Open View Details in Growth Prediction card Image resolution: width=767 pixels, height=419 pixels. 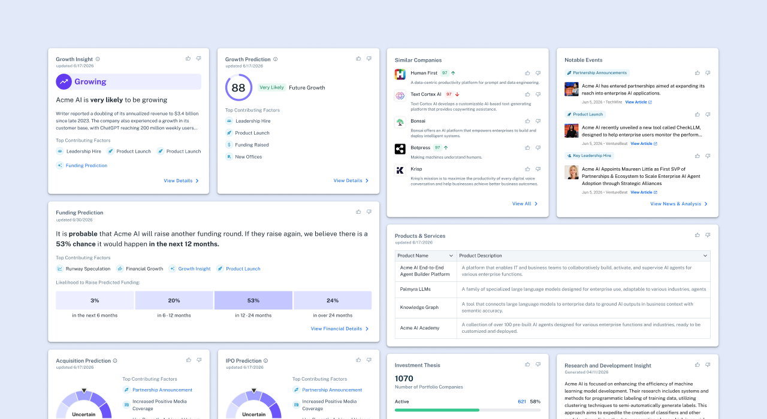351,181
